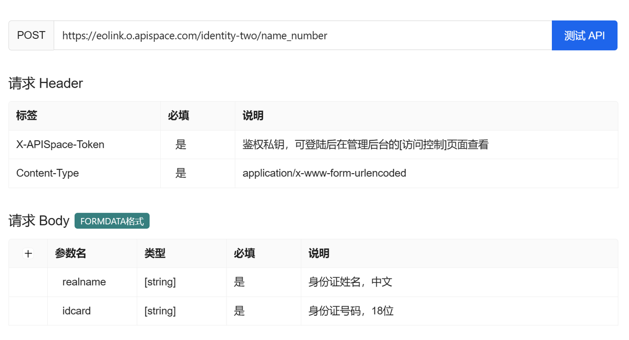Click the API URL input field
This screenshot has width=629, height=340.
(x=302, y=35)
